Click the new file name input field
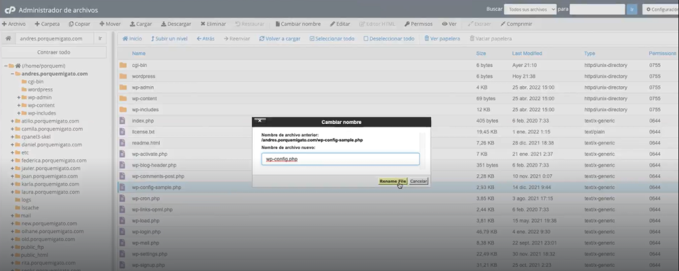This screenshot has height=271, width=679. point(340,159)
